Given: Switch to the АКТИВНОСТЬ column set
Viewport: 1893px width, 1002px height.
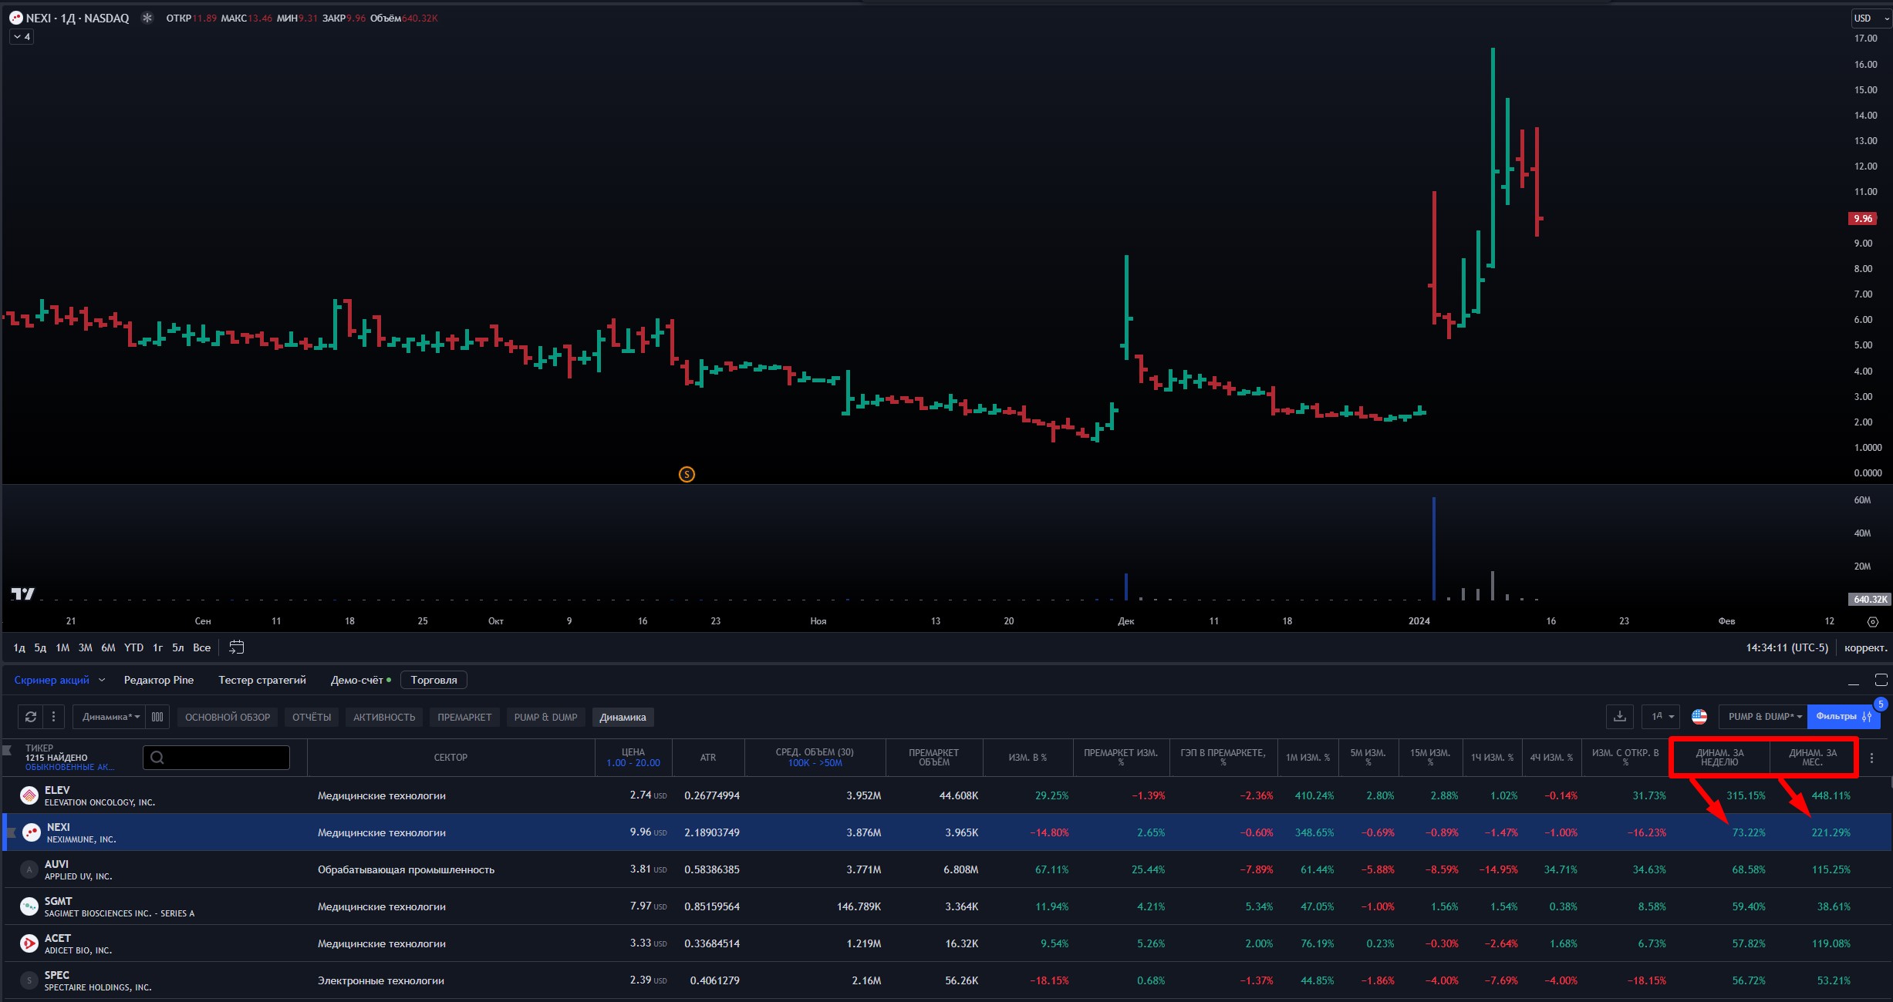Looking at the screenshot, I should pyautogui.click(x=384, y=718).
